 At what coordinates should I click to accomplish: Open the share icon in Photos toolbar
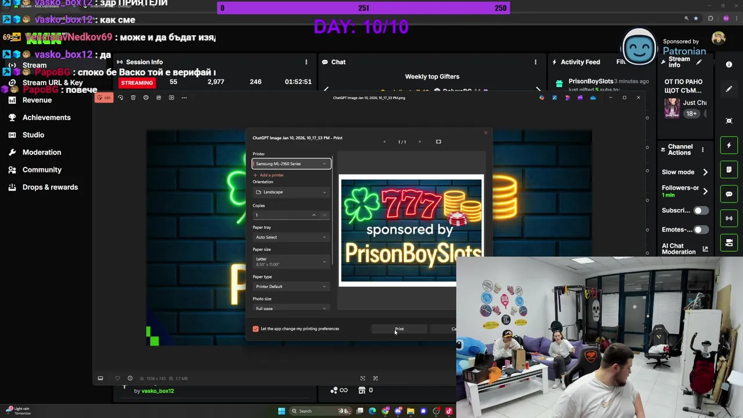point(158,98)
